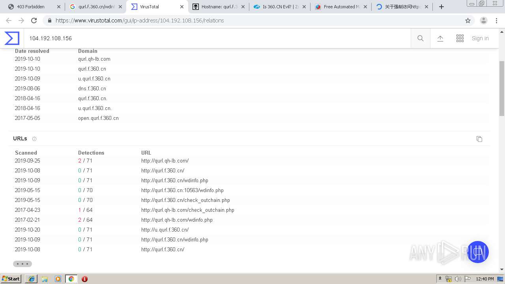This screenshot has height=284, width=505.
Task: Click the browser address bar
Action: click(x=252, y=21)
